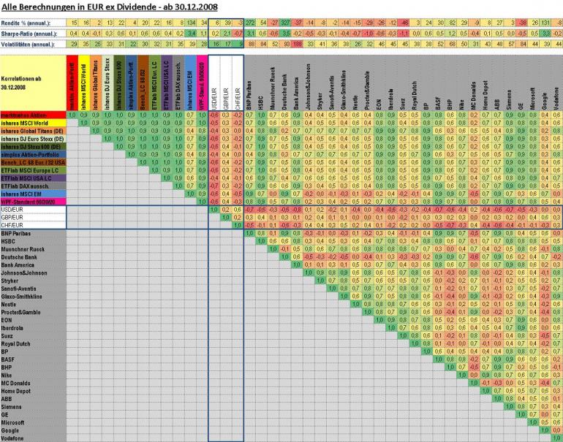
Task: Select the vertical 'Royal Dutch' column header
Action: [414, 83]
